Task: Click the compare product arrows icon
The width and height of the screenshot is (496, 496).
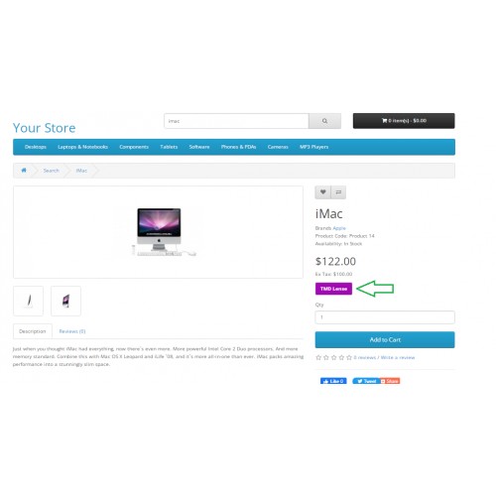Action: 338,192
